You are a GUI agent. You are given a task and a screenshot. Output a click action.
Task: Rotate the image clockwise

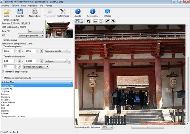coord(113,21)
